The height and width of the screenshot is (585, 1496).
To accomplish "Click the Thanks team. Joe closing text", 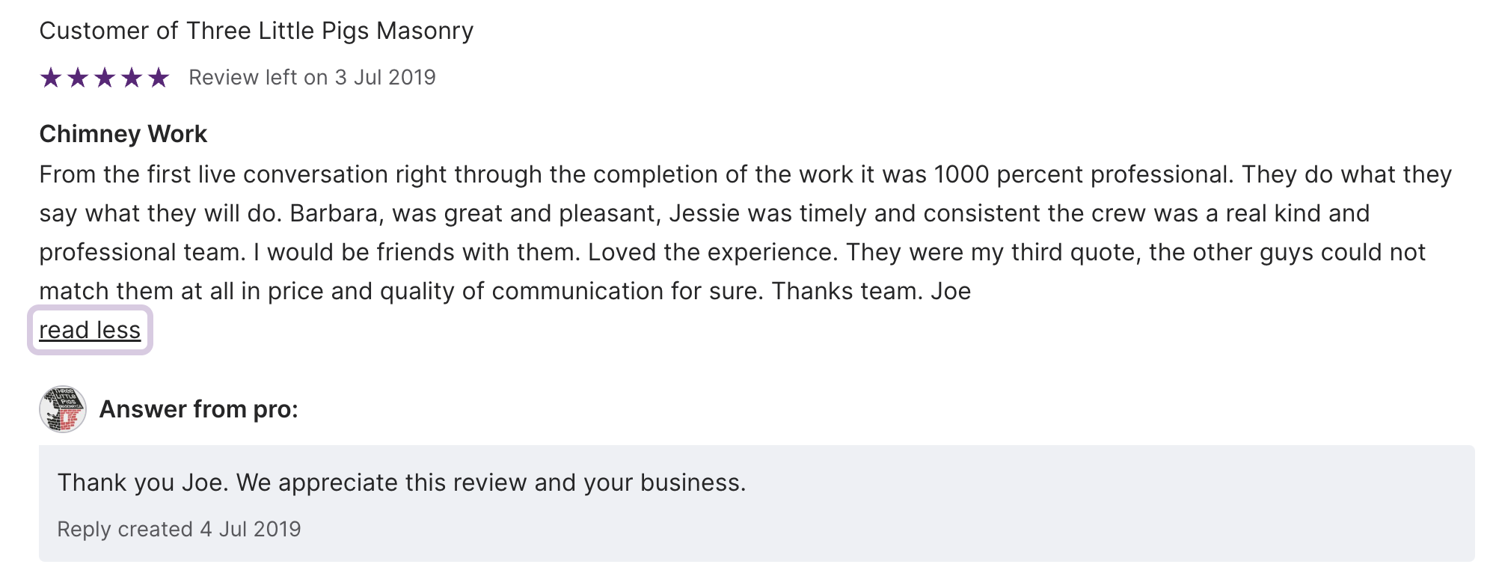I will coord(871,292).
